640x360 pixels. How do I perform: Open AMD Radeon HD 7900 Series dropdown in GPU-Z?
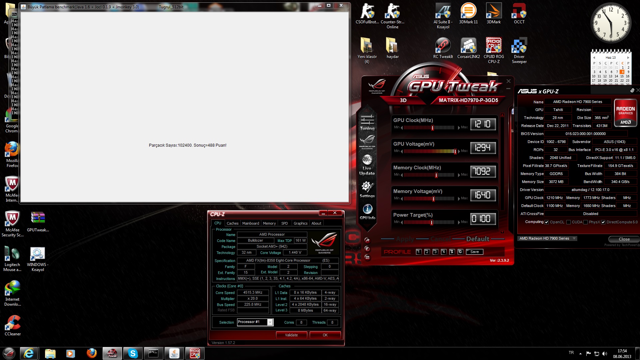[x=574, y=238]
